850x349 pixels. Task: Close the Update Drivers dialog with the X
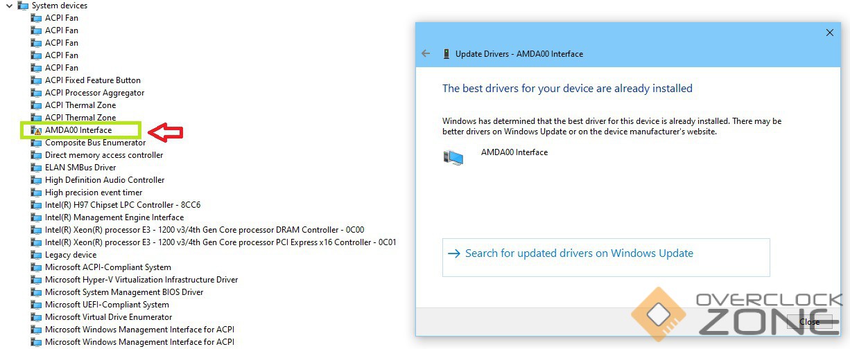(x=830, y=33)
